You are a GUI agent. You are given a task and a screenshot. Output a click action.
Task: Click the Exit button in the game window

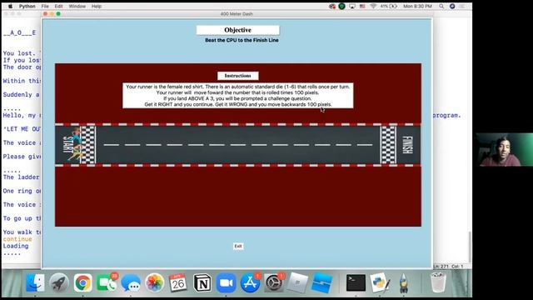238,246
